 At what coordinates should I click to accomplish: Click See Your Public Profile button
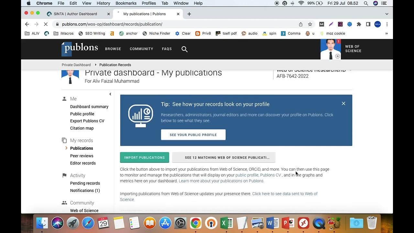[x=193, y=135]
